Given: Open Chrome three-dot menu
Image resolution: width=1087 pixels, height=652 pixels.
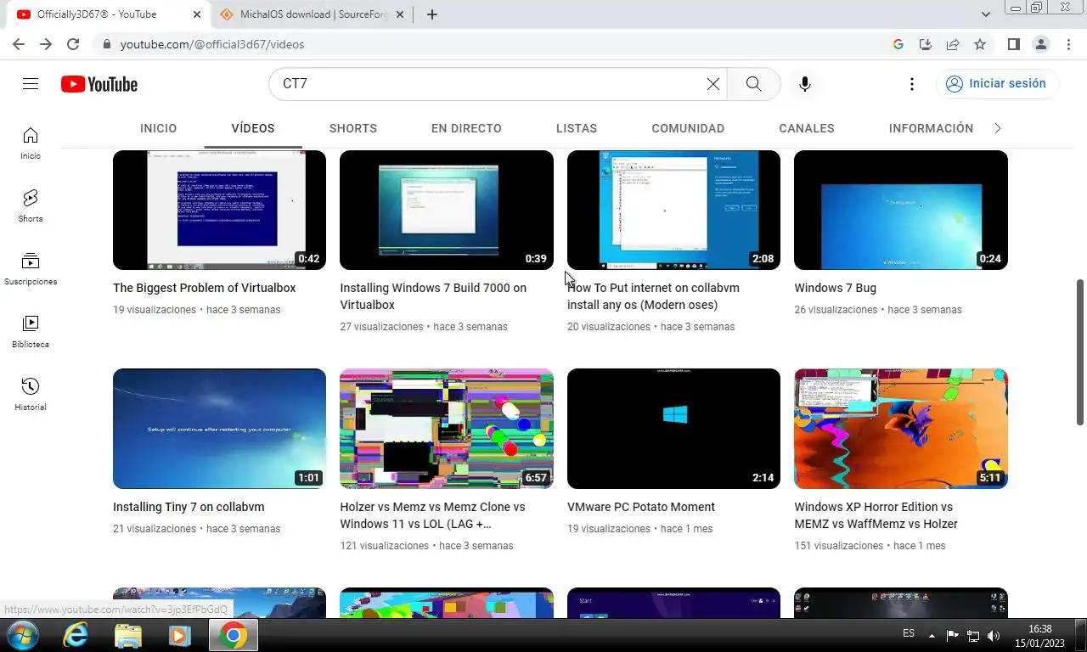Looking at the screenshot, I should [1067, 44].
